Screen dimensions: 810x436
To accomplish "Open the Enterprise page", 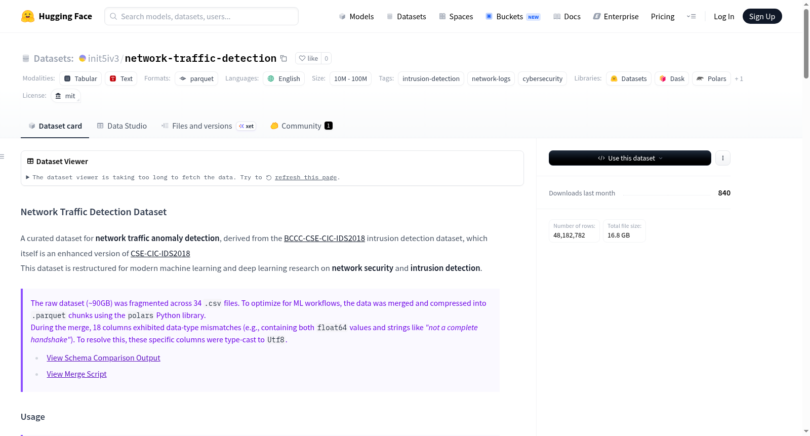I will (616, 16).
